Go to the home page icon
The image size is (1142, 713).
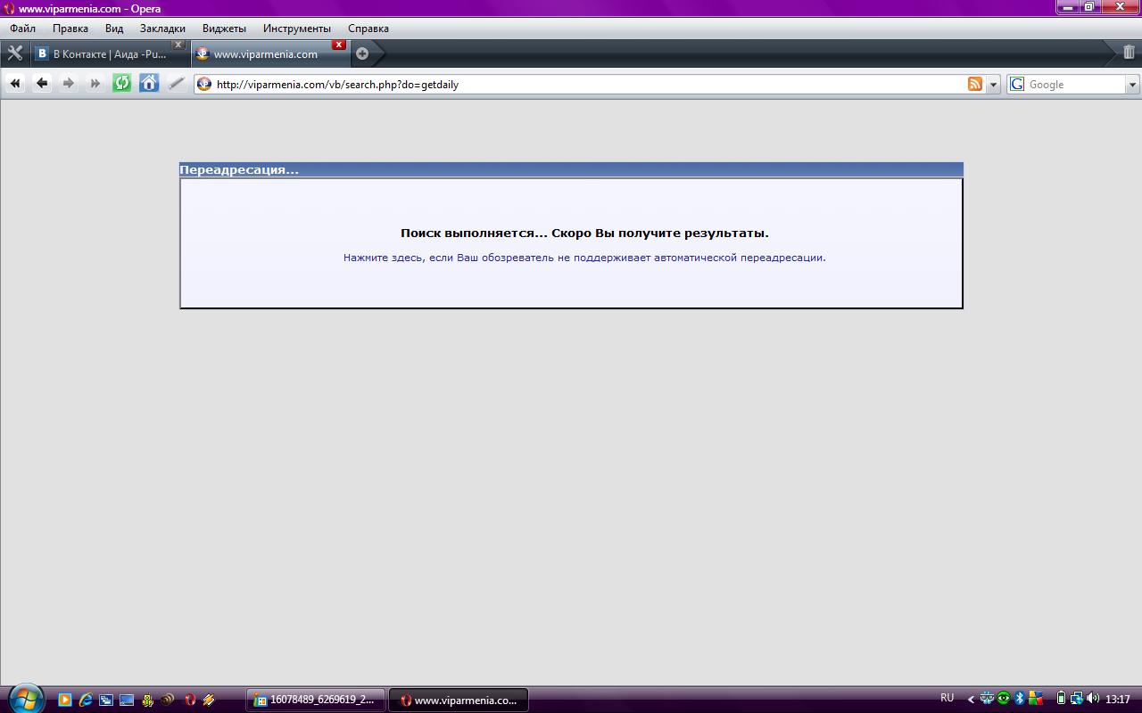149,84
